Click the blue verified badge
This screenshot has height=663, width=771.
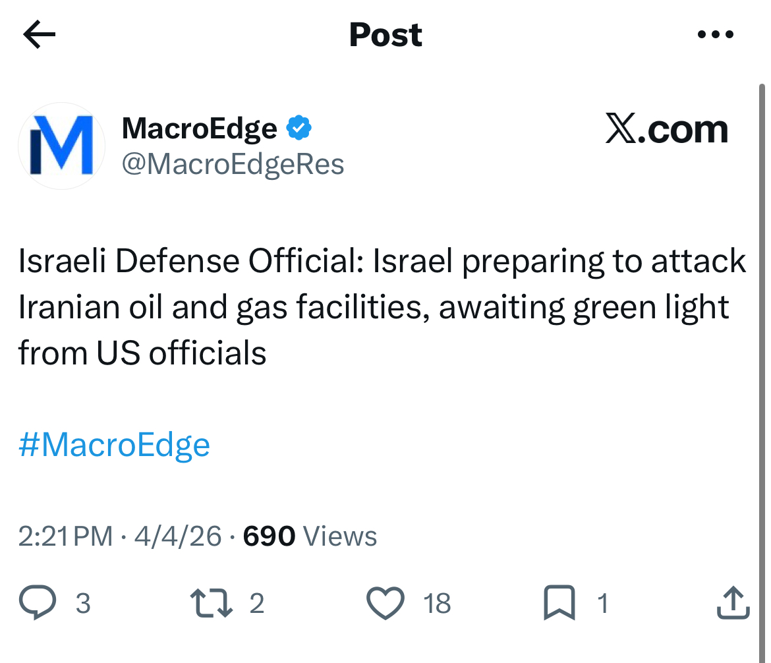coord(299,129)
